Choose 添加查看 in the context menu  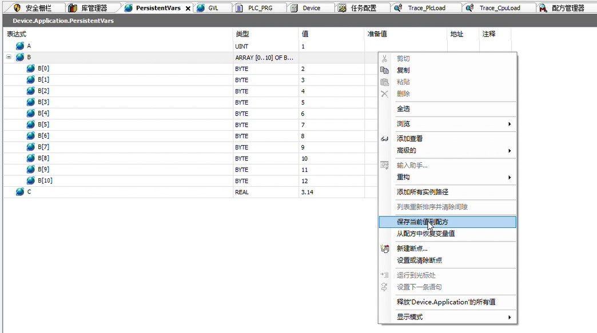coord(447,139)
